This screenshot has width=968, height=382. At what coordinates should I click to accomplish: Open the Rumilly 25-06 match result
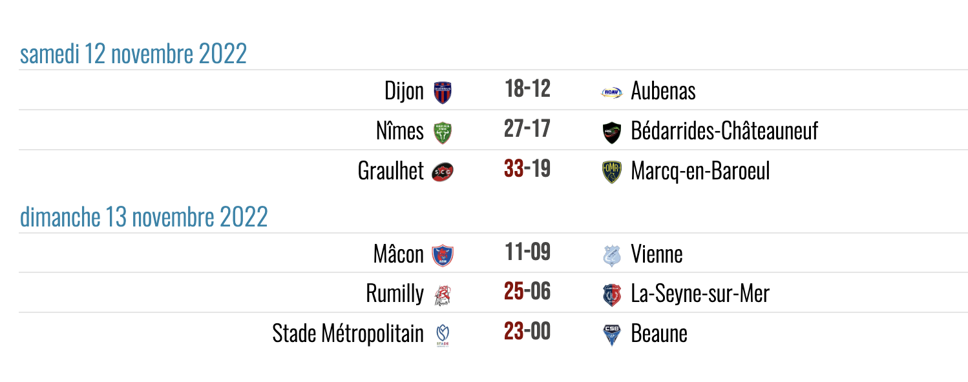(x=527, y=292)
